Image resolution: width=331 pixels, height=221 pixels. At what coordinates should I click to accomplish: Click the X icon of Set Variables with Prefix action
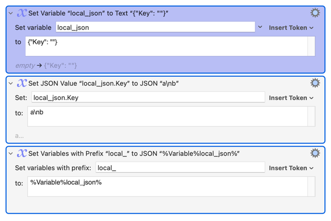point(22,153)
